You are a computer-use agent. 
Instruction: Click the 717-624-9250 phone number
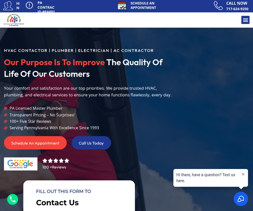tap(237, 9)
